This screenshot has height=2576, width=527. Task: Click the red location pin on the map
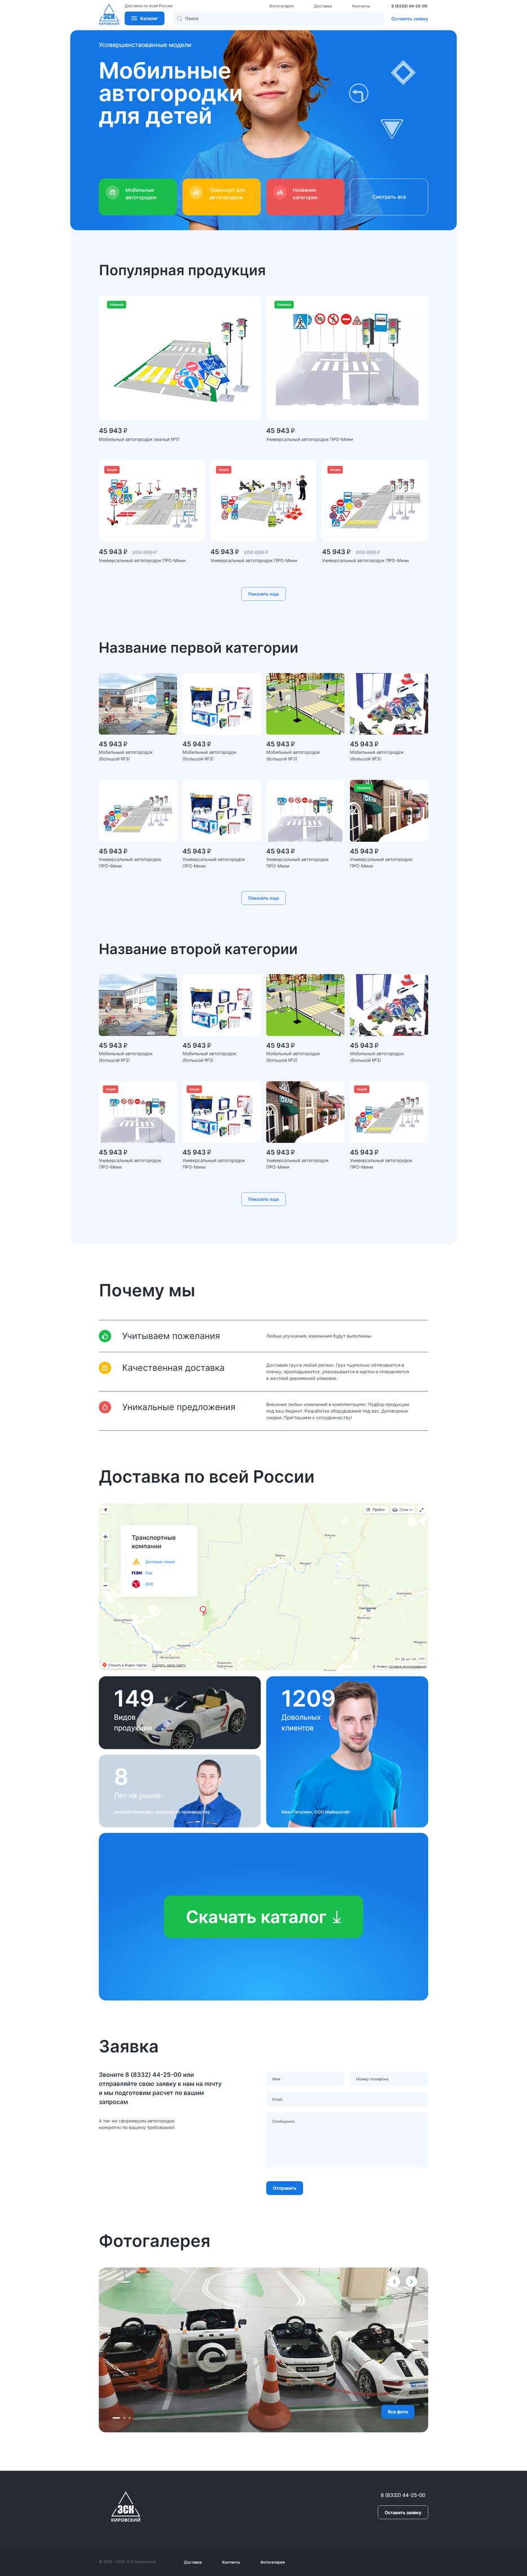(203, 1610)
